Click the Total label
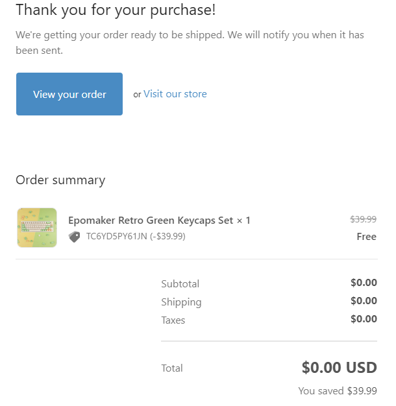This screenshot has width=396, height=406. (172, 368)
